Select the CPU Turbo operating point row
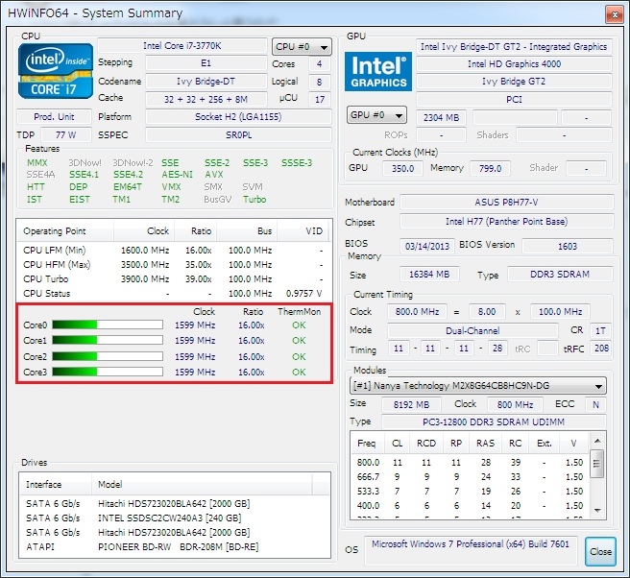This screenshot has height=578, width=630. [175, 278]
